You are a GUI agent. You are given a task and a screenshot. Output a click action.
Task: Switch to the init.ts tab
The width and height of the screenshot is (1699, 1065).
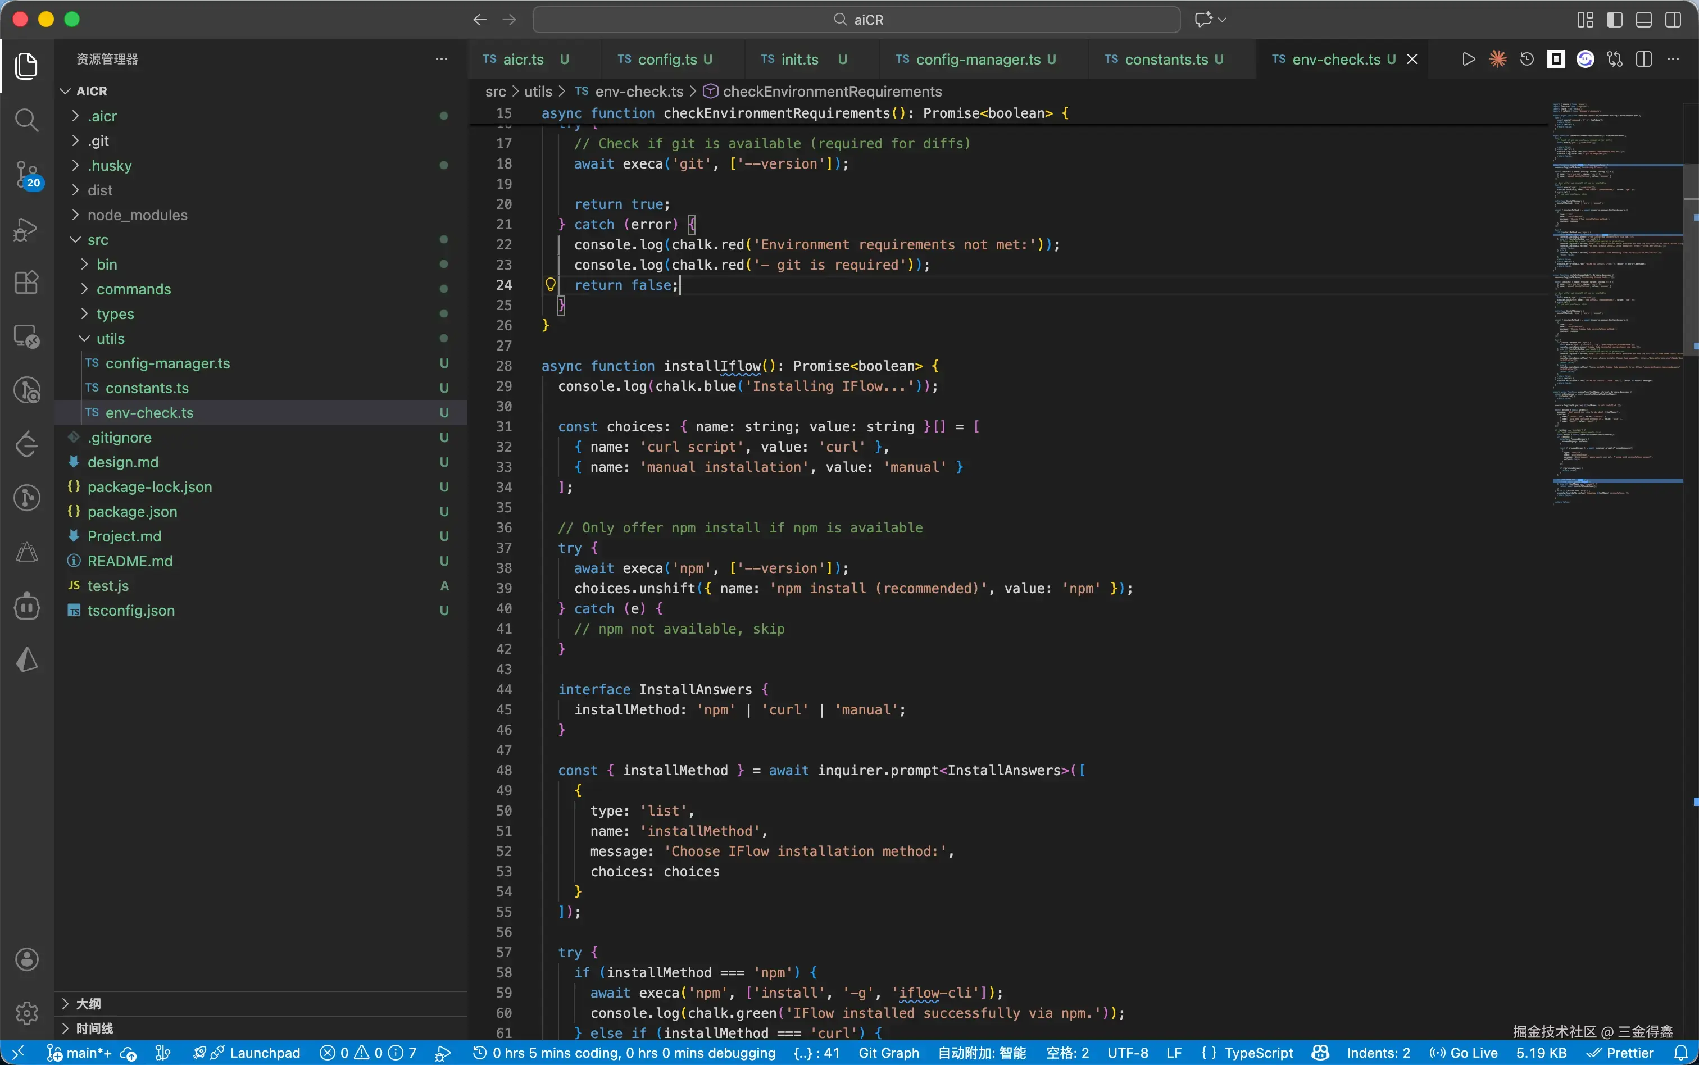click(799, 59)
